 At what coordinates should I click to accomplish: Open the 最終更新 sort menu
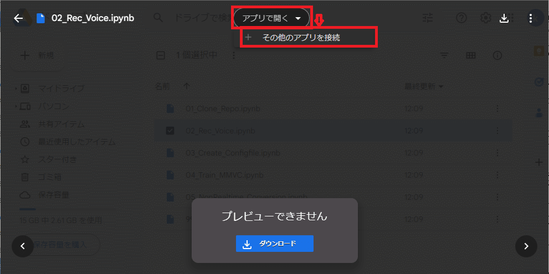pyautogui.click(x=424, y=86)
